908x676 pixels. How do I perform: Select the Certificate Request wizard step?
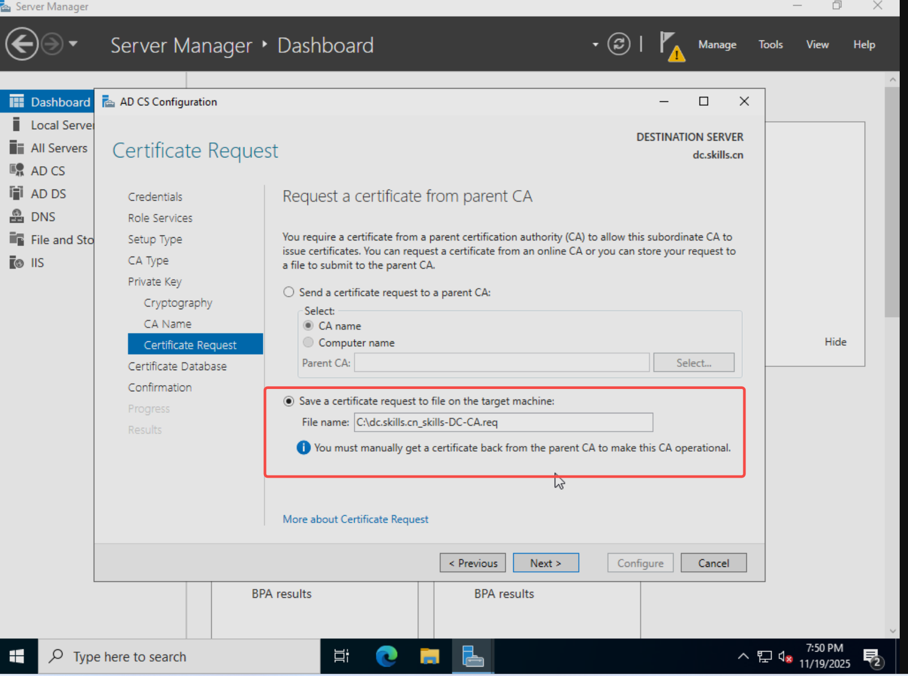pos(195,344)
